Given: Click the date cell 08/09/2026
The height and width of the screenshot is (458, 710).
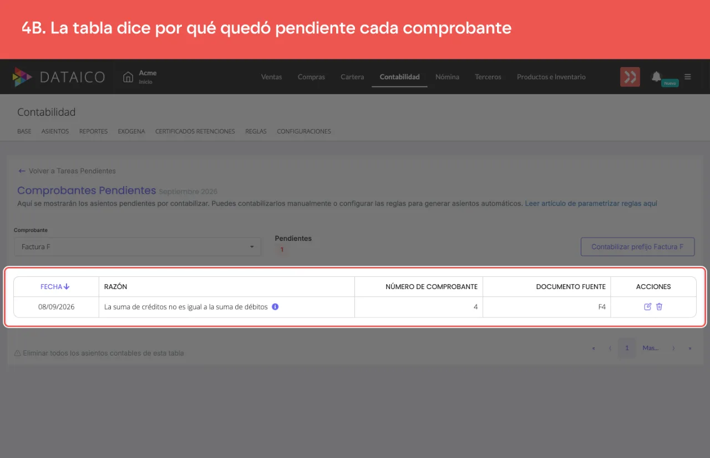Looking at the screenshot, I should [x=56, y=307].
